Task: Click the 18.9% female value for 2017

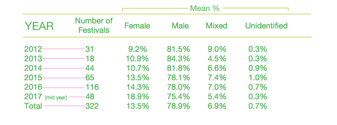Action: click(x=137, y=97)
